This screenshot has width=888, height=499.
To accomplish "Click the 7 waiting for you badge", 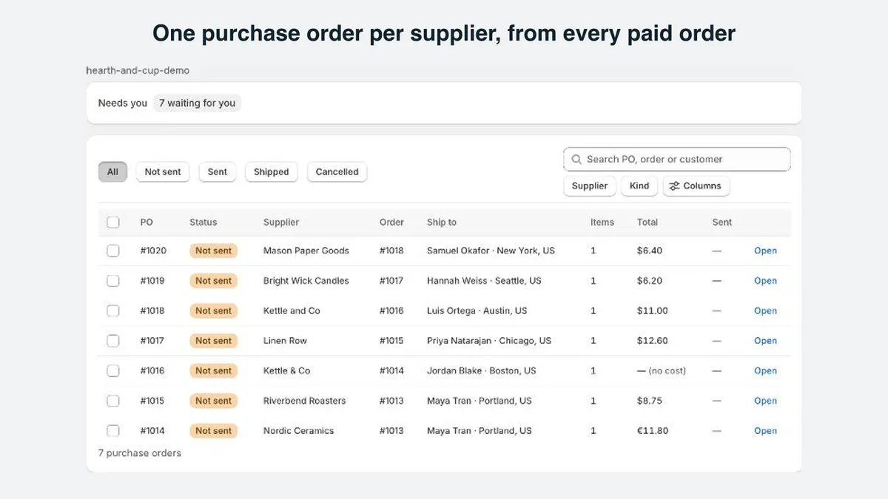I will point(197,103).
